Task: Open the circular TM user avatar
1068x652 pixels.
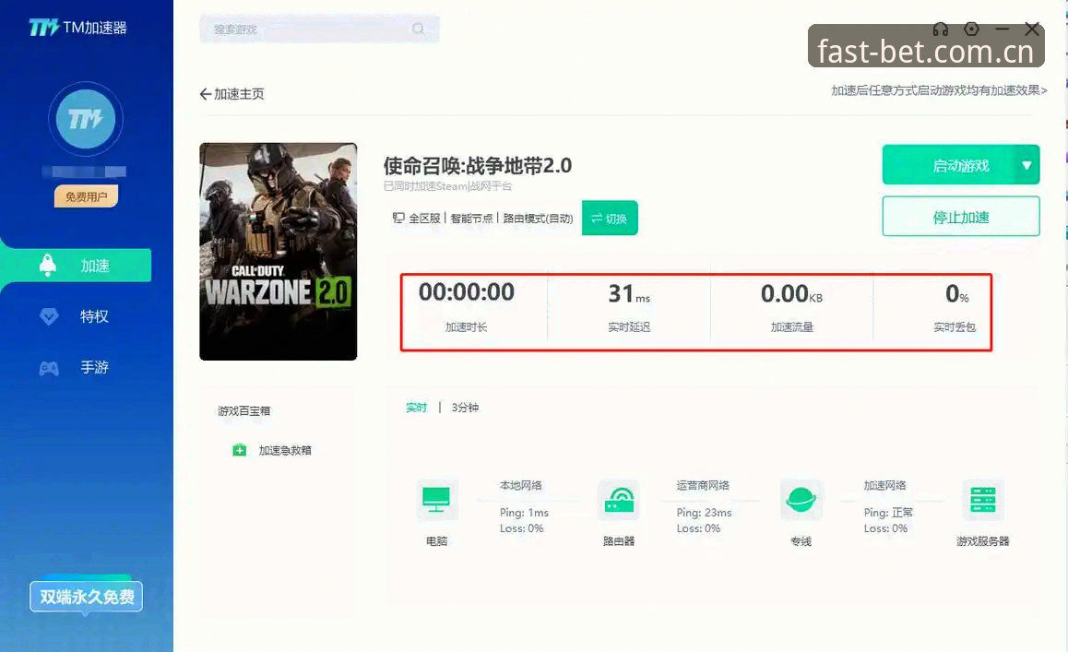Action: coord(85,119)
